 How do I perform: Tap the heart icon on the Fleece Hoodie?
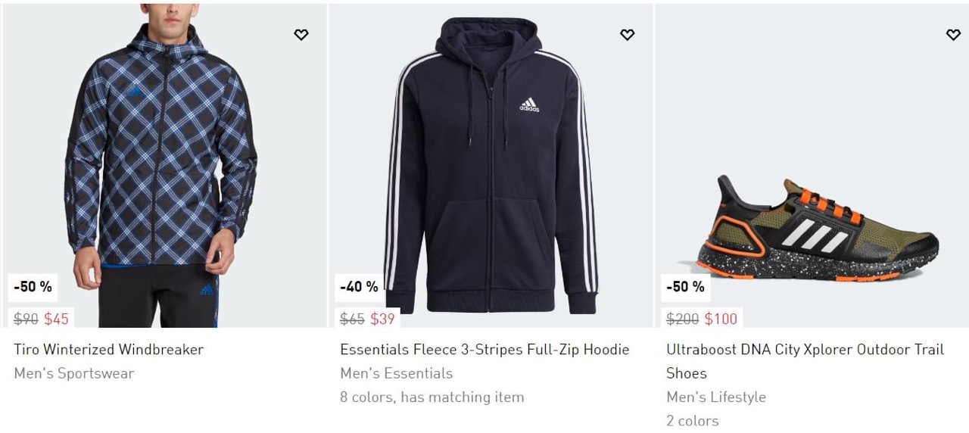point(627,35)
